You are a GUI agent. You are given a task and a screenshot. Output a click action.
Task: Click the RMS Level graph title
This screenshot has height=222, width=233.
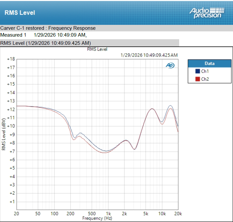click(97, 49)
